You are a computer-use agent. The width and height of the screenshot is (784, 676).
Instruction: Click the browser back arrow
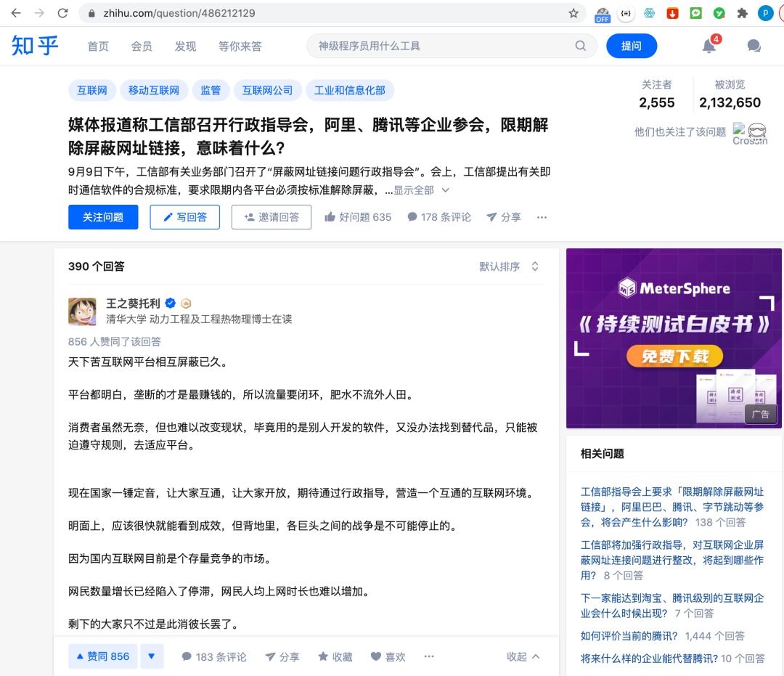pos(16,13)
